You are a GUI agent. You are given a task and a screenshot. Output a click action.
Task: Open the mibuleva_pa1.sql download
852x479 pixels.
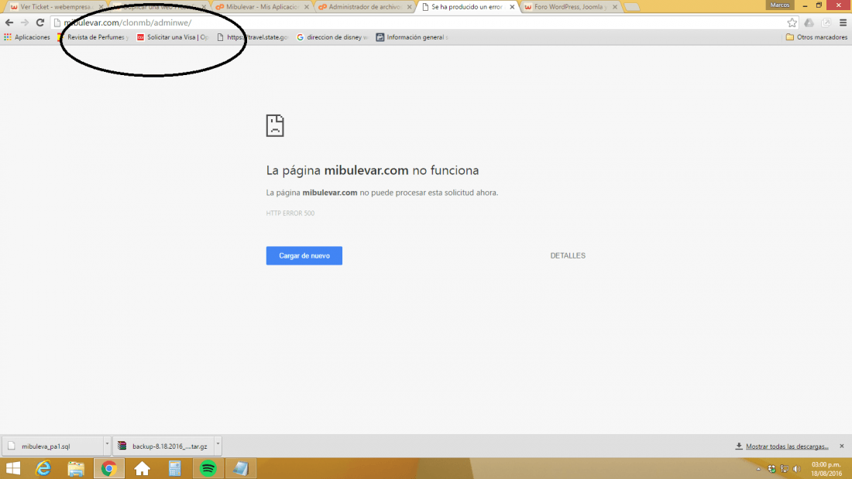(53, 446)
